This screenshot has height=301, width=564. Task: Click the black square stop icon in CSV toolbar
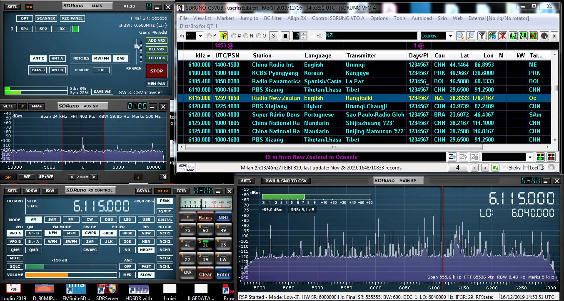[285, 36]
